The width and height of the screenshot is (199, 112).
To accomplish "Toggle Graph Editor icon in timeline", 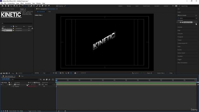I will pos(53,80).
